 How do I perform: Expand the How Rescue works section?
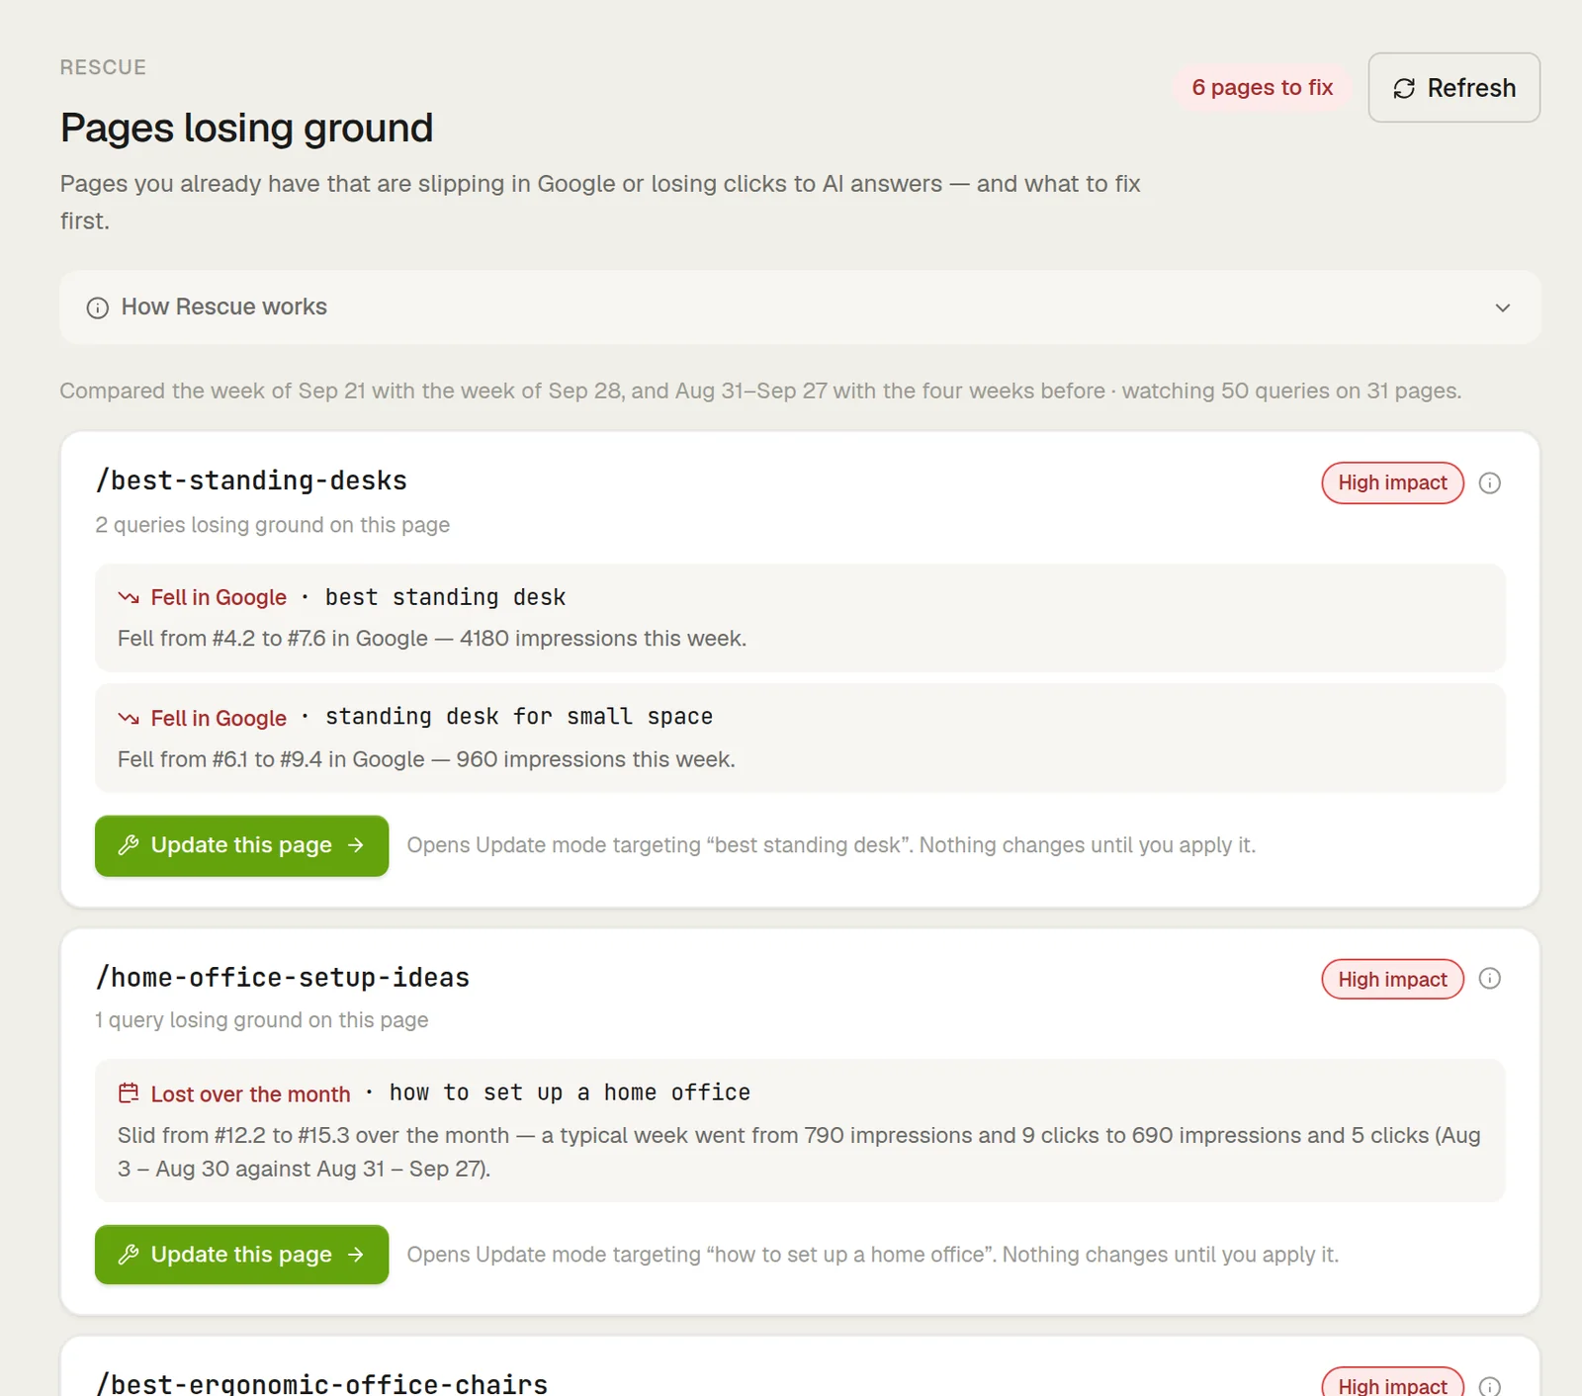click(800, 307)
